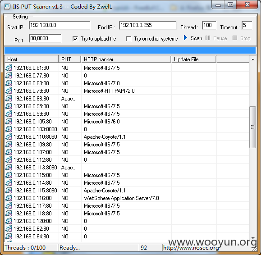Click the Pause icon button
The height and width of the screenshot is (255, 261).
click(207, 38)
